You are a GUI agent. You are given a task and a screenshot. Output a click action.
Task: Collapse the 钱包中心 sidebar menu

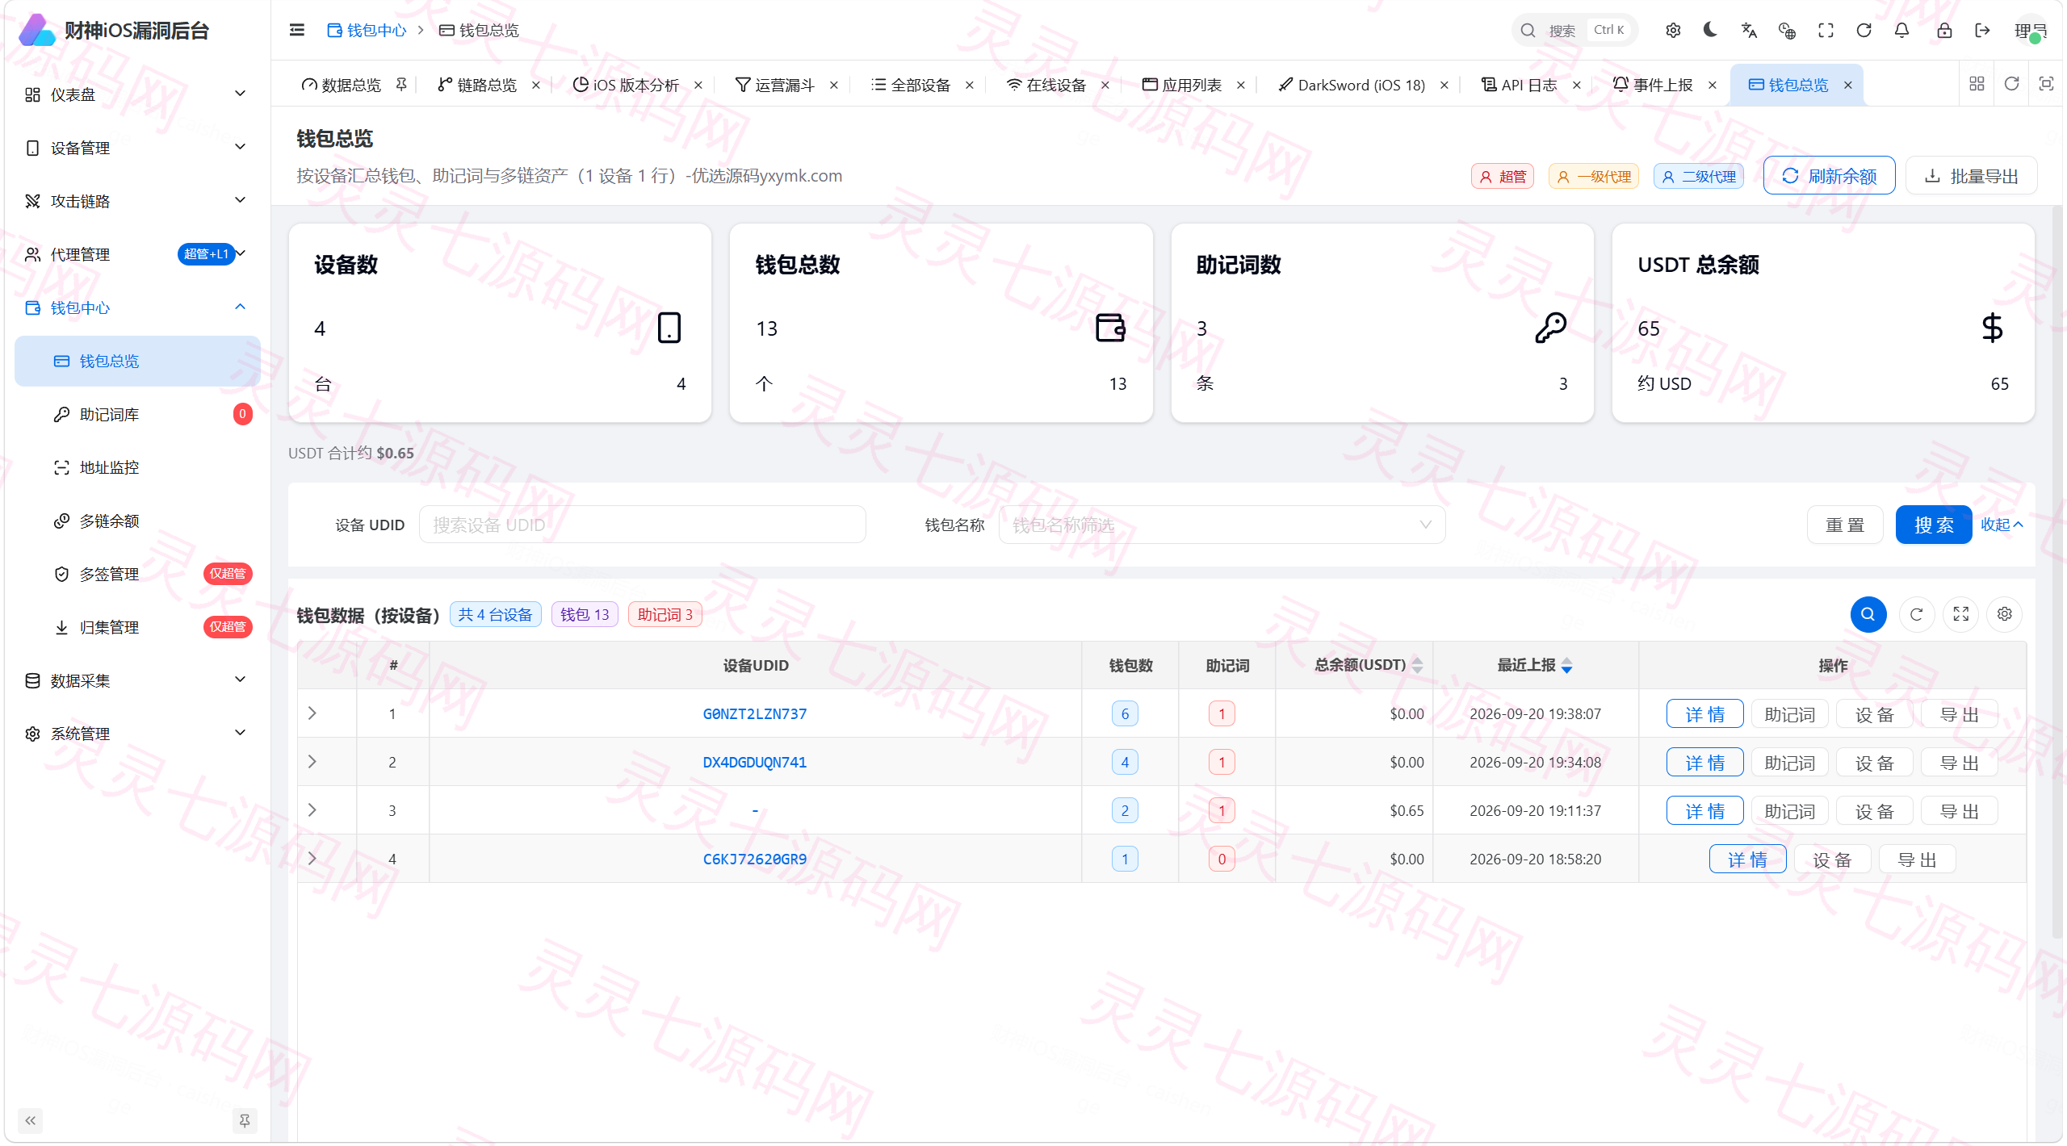pos(136,307)
